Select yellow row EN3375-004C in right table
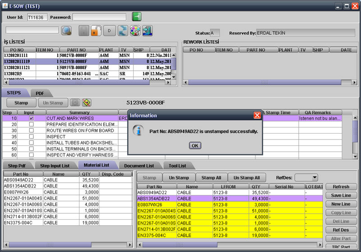361x252 pixels. [x=230, y=235]
